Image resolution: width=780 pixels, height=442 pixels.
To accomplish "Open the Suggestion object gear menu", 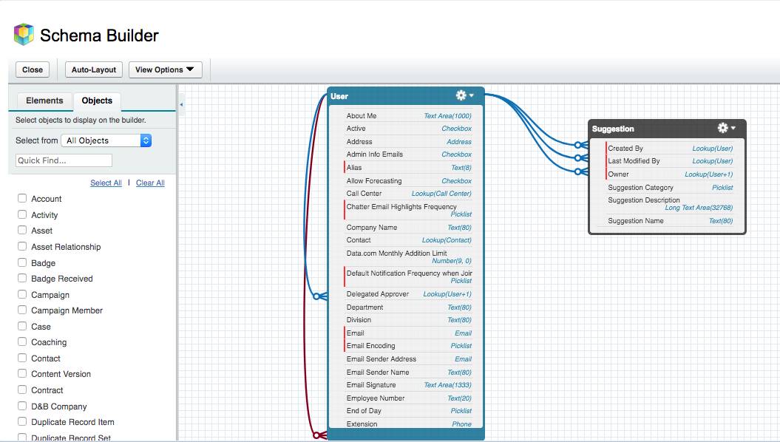I will 726,128.
